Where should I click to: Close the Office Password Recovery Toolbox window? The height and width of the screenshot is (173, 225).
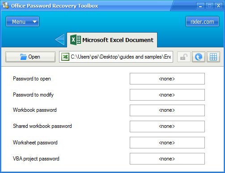pyautogui.click(x=218, y=6)
